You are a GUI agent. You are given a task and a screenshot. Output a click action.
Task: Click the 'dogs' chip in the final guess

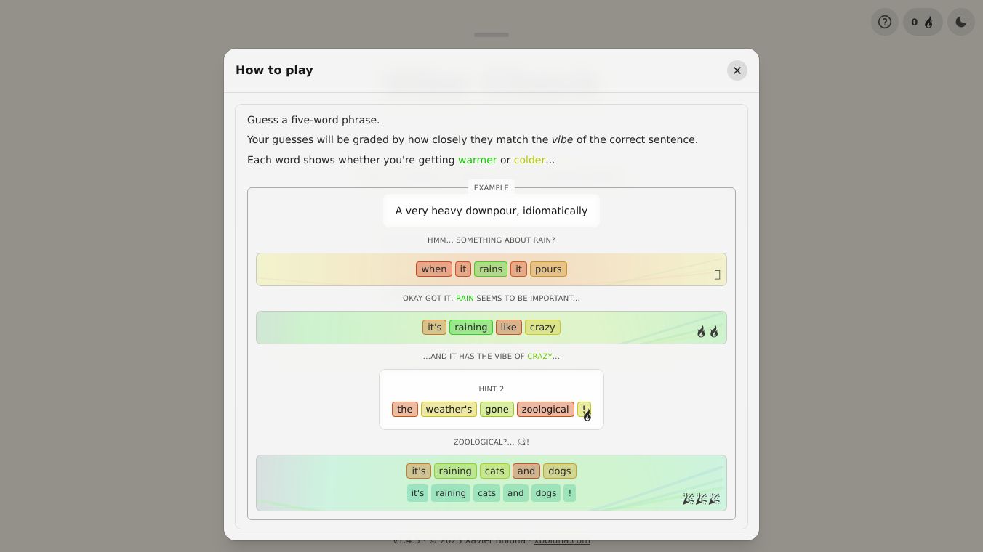click(x=559, y=471)
